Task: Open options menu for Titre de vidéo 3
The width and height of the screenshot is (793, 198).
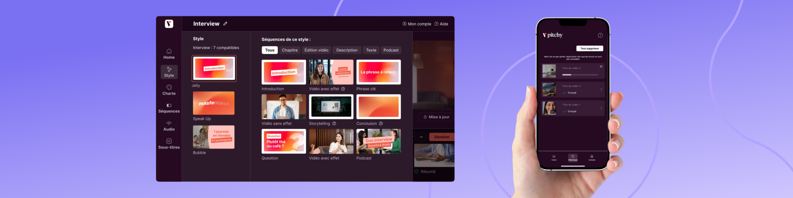Action: tap(601, 89)
